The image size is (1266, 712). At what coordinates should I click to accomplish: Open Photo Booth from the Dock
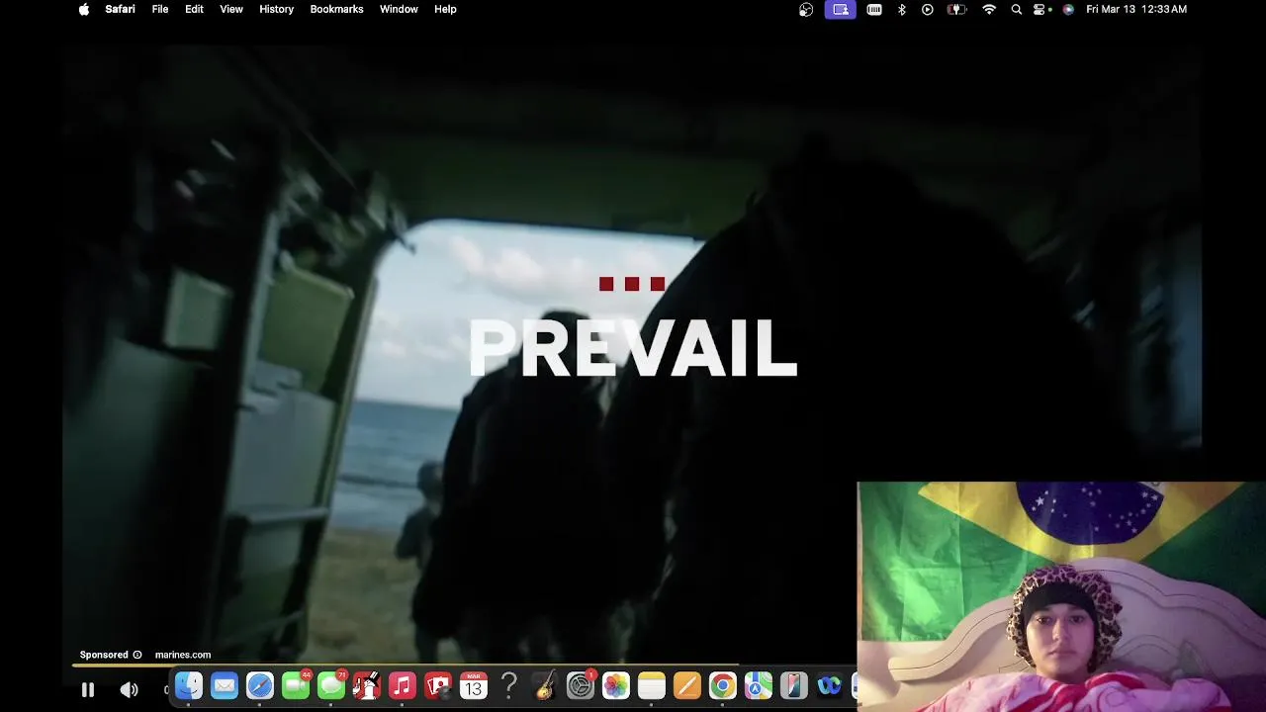click(x=438, y=685)
